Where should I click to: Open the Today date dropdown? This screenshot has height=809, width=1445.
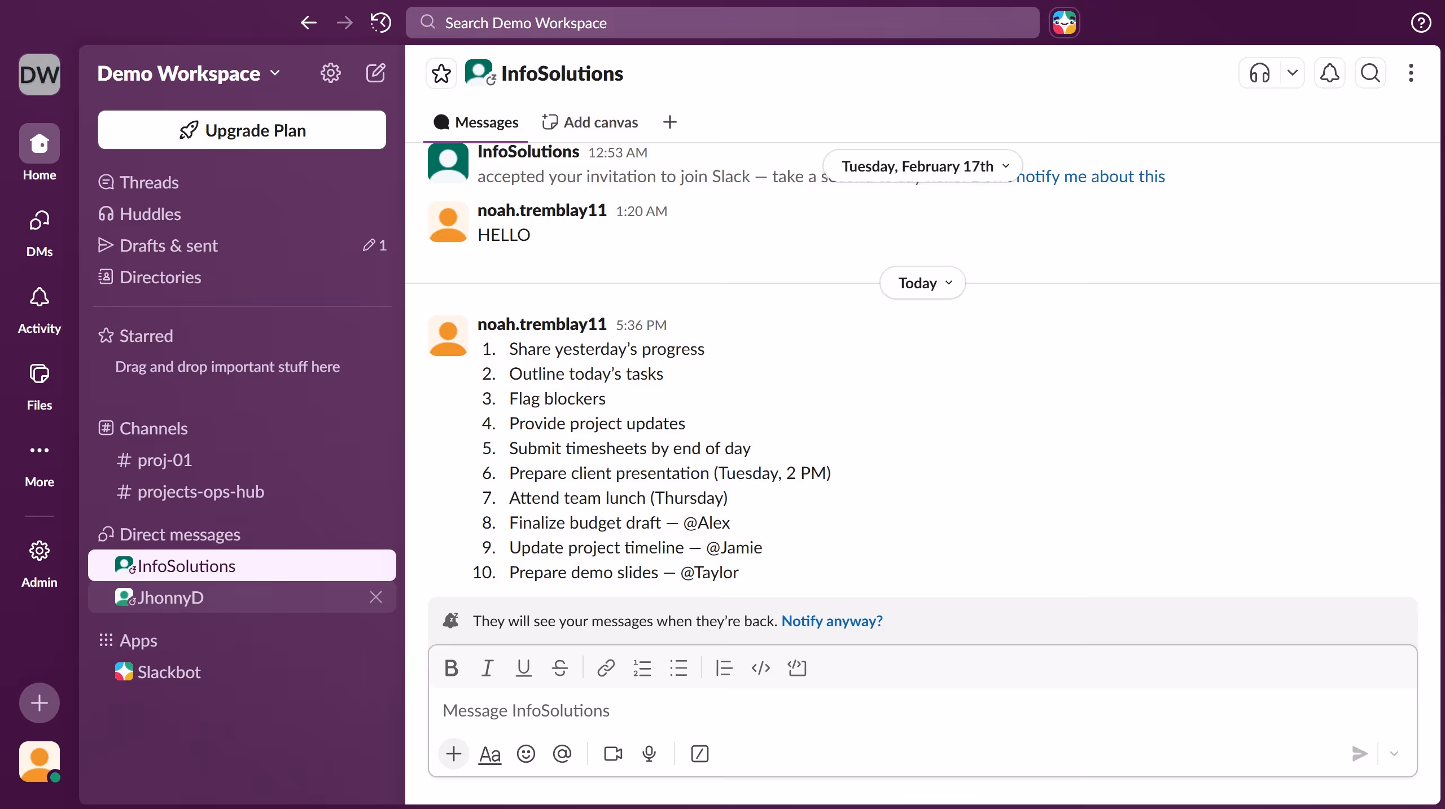pos(923,283)
